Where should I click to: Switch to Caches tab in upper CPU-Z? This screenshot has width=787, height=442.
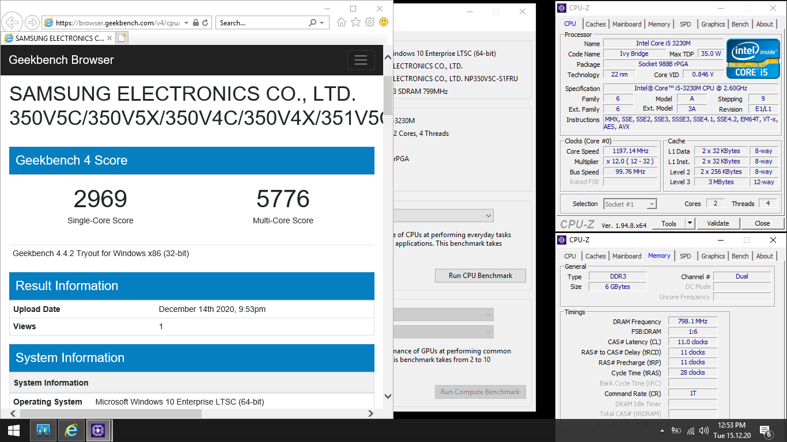(596, 24)
